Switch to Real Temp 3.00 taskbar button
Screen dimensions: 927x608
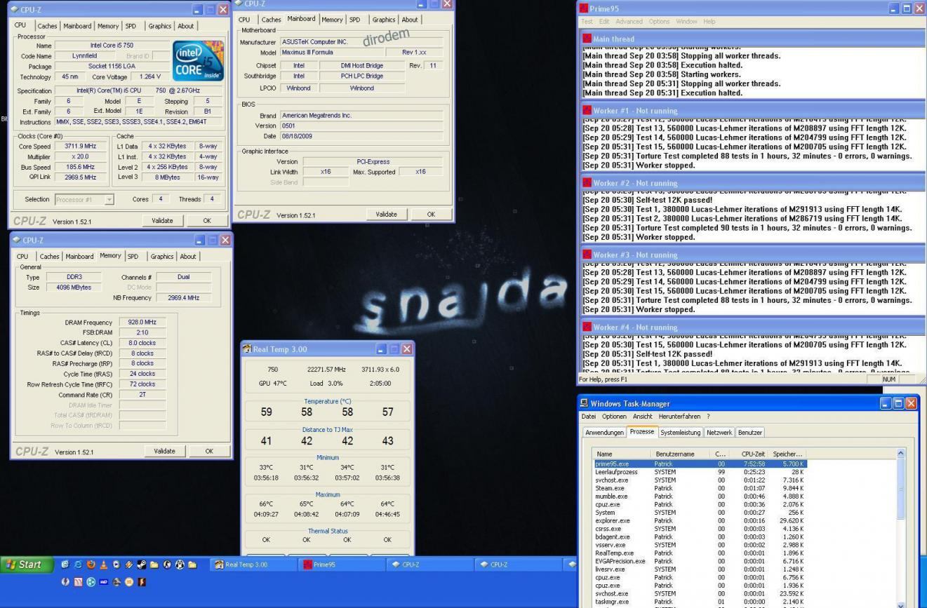(x=253, y=565)
